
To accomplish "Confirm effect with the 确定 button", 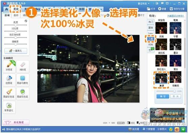I will (x=163, y=96).
